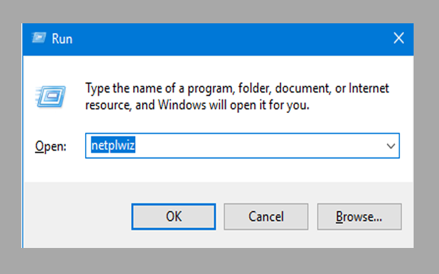Expand the Open combo box dropdown arrow
The width and height of the screenshot is (439, 274).
coord(391,146)
